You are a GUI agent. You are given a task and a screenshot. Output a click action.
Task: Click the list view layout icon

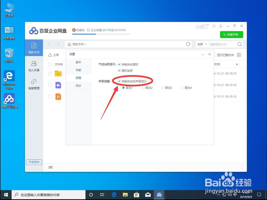click(239, 55)
